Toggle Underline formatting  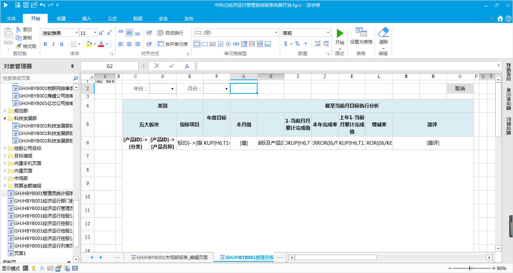pos(61,44)
